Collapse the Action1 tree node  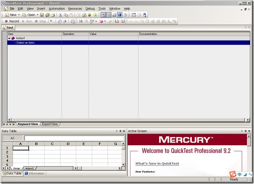tap(9, 38)
